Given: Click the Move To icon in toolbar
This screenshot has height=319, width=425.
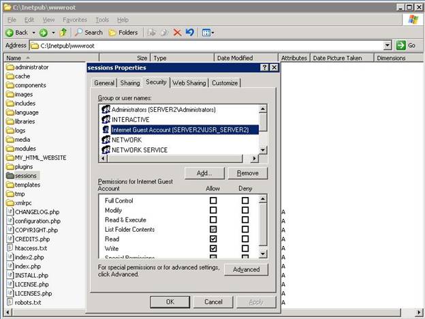Looking at the screenshot, I should click(151, 33).
